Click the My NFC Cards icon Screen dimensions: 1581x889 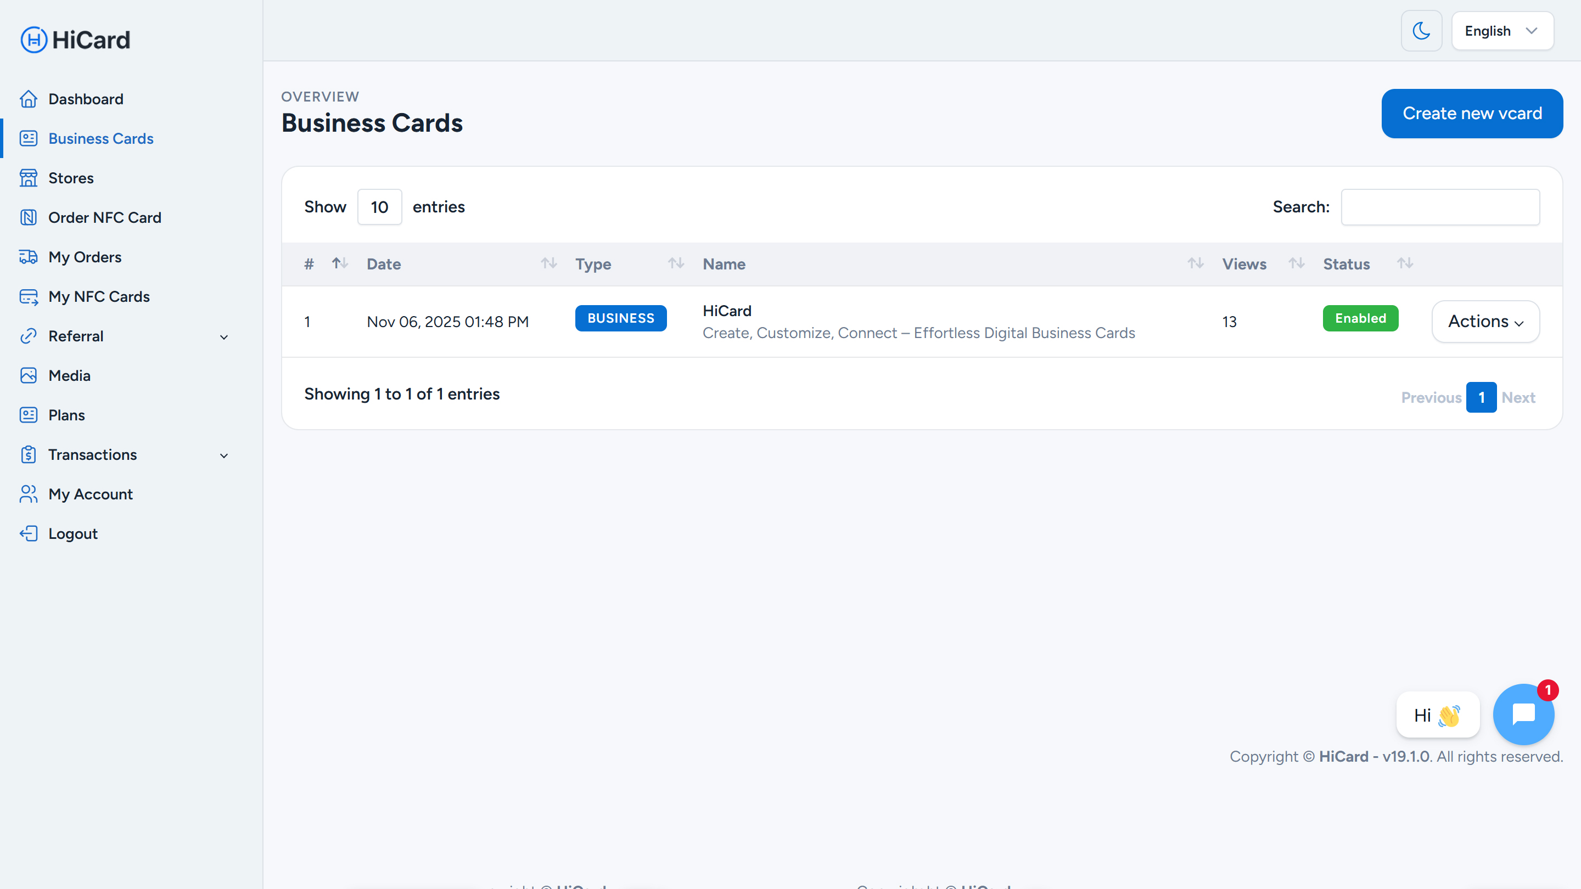(28, 296)
